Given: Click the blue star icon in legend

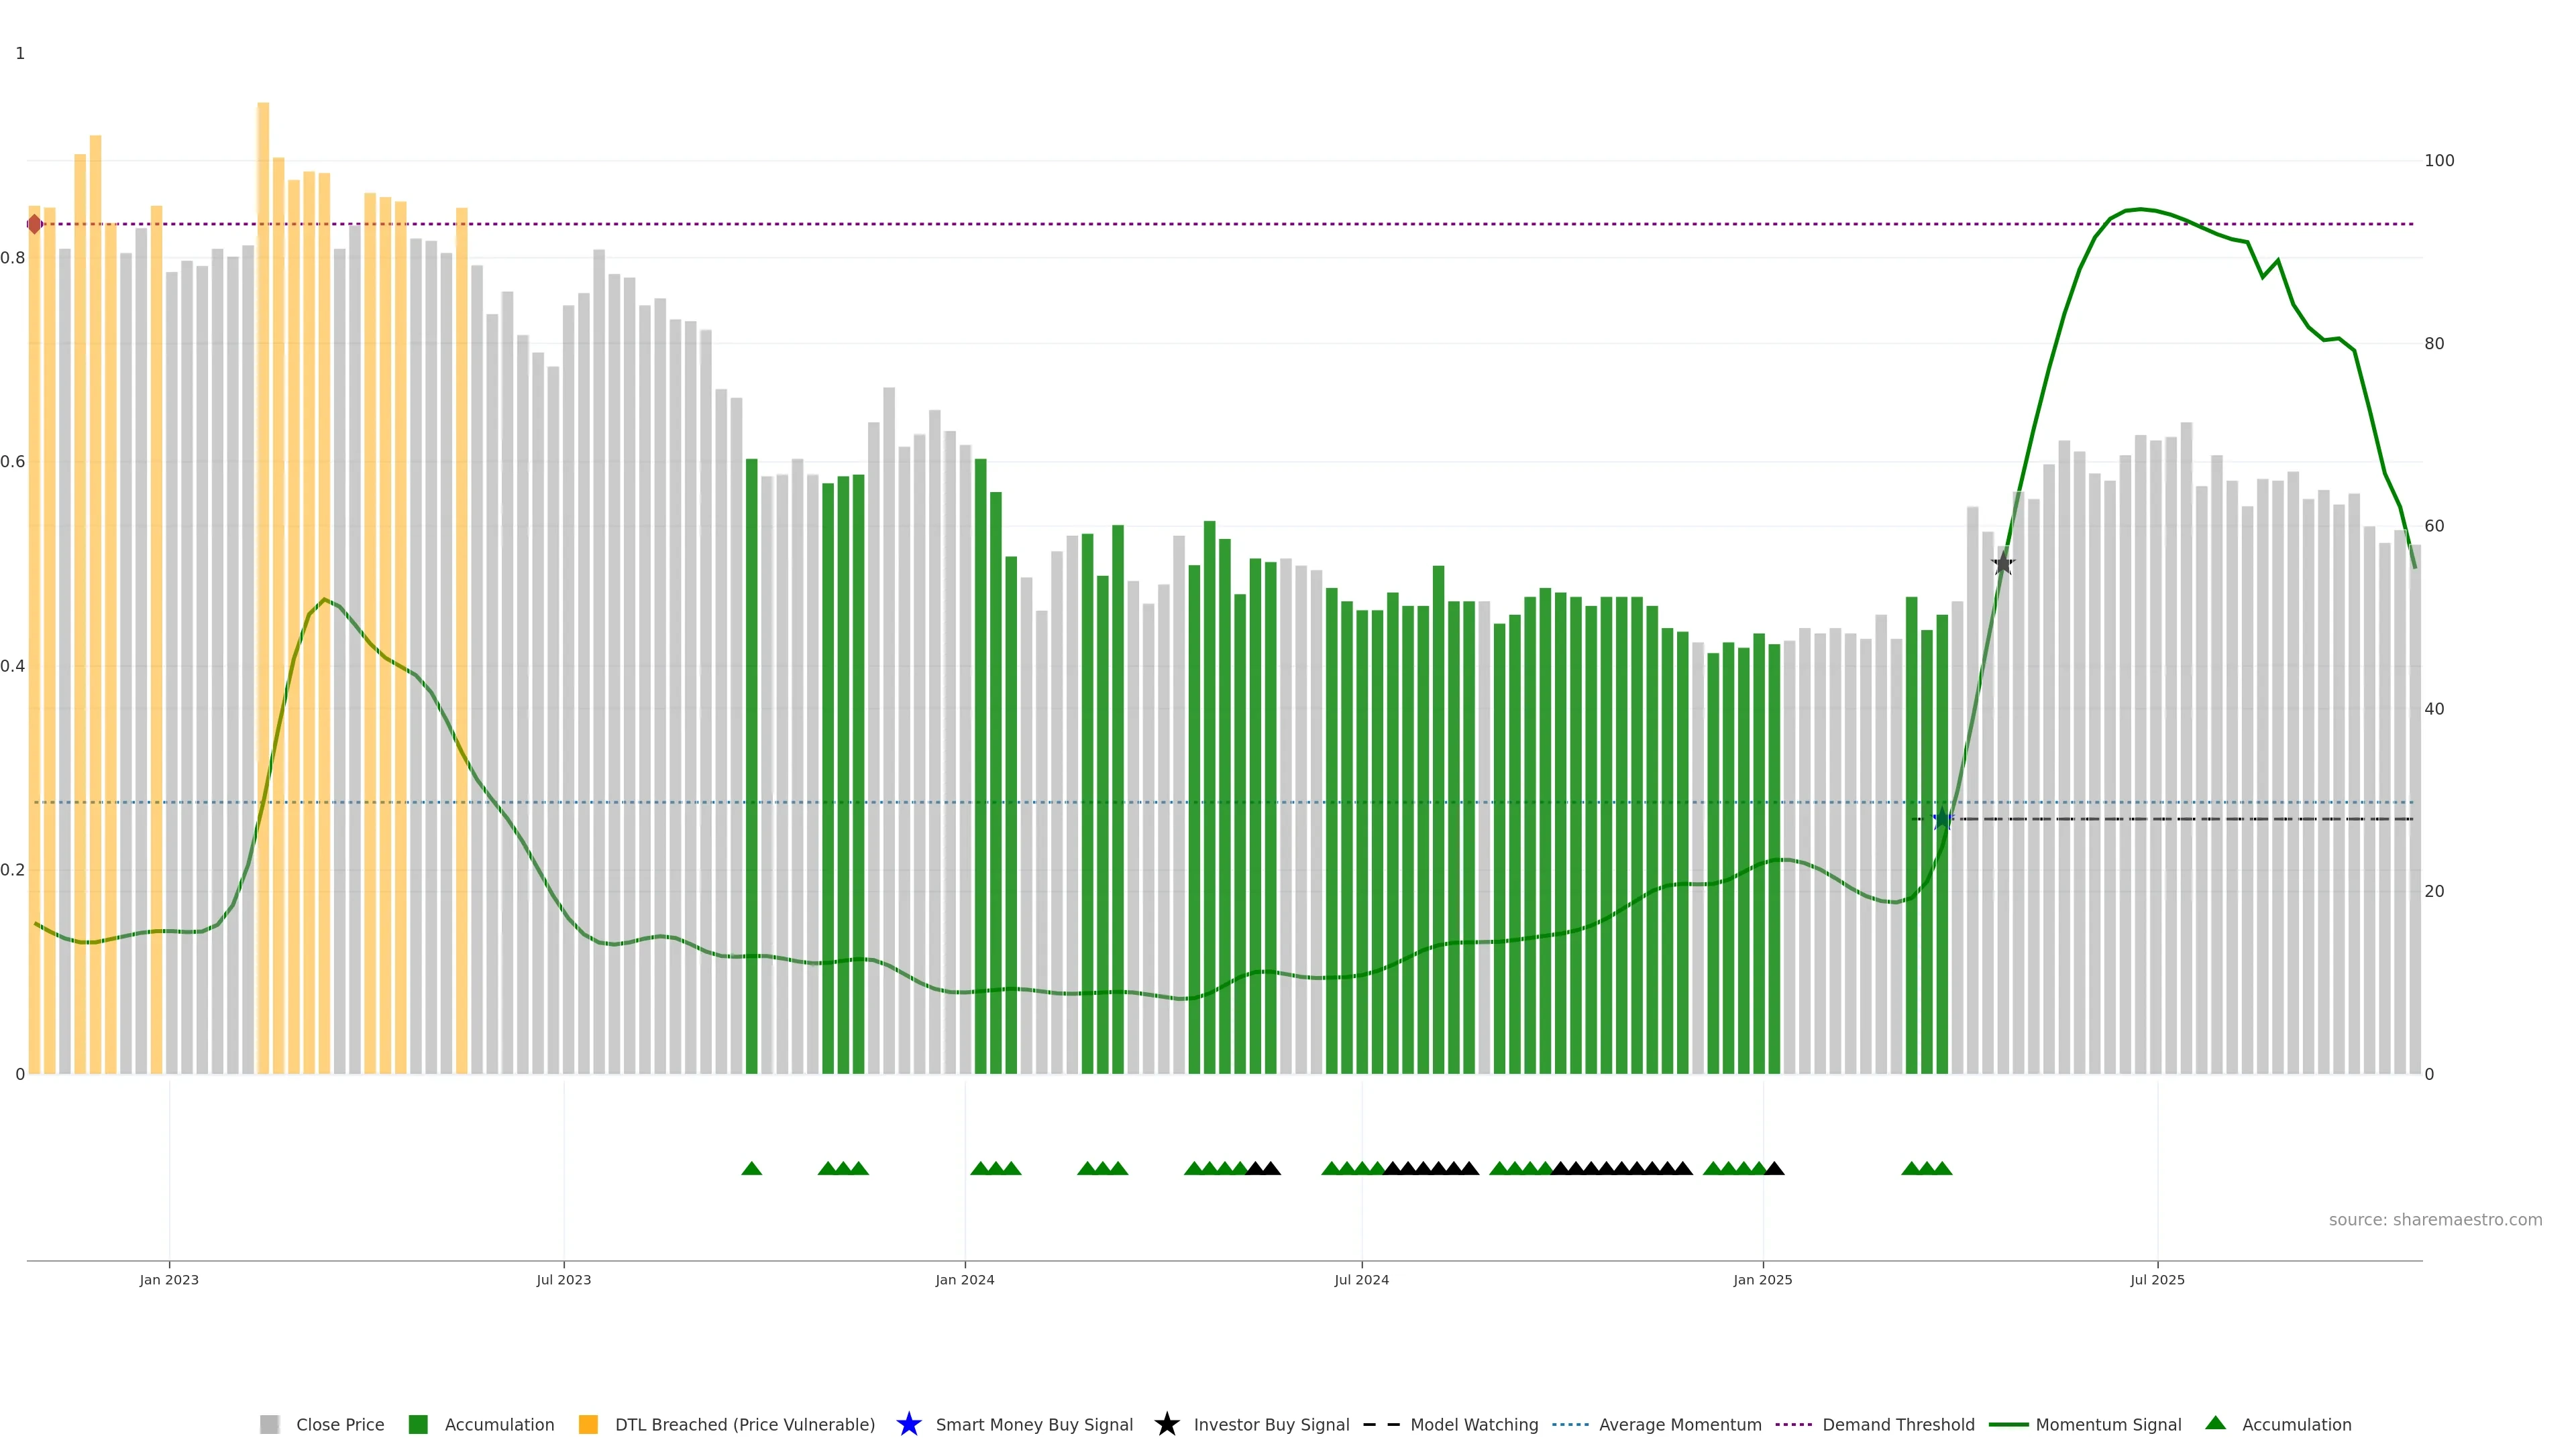Looking at the screenshot, I should tap(908, 1424).
